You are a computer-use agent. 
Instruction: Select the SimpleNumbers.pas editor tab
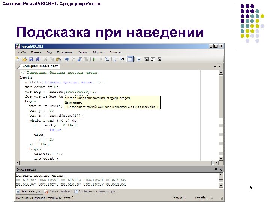pos(41,66)
